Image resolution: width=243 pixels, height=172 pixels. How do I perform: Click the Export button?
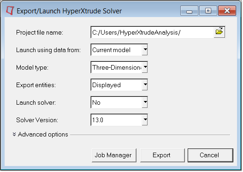[162, 155]
